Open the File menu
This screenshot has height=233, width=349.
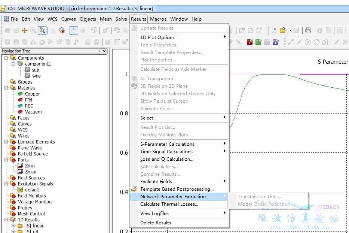14,19
